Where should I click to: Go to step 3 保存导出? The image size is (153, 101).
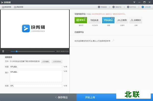point(132,7)
